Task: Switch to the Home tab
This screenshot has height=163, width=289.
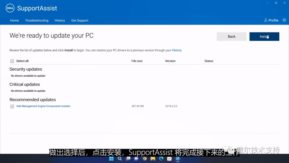Action: (14, 20)
